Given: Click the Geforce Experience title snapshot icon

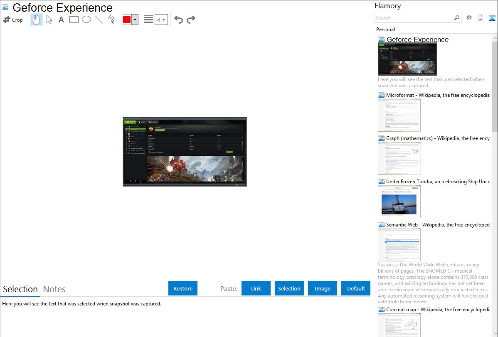Looking at the screenshot, I should point(5,7).
